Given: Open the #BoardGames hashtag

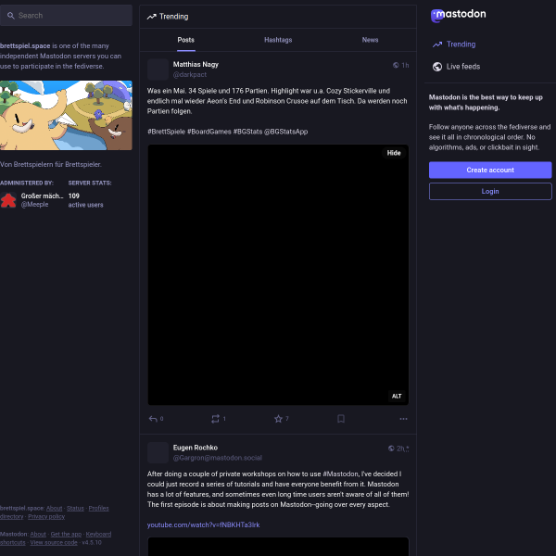Looking at the screenshot, I should pos(209,132).
